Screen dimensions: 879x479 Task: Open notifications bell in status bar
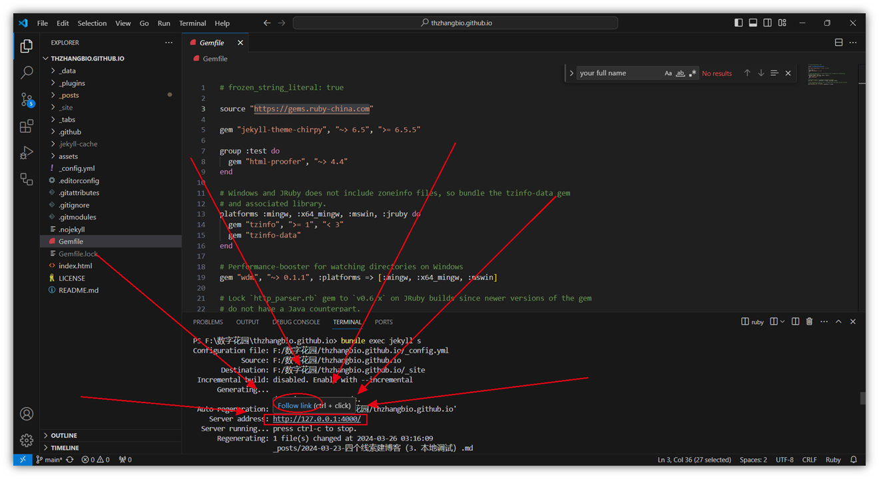pos(852,460)
